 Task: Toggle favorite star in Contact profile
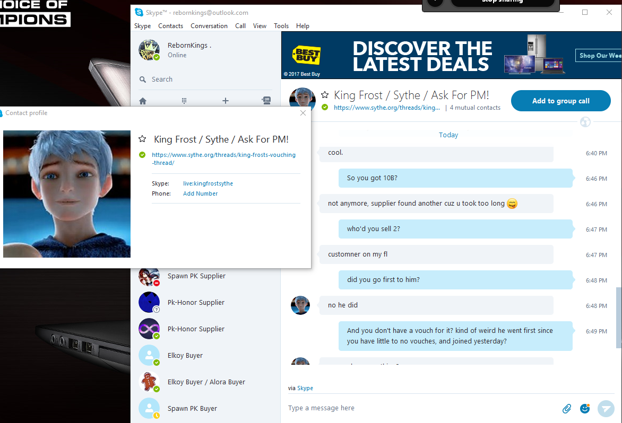click(142, 139)
